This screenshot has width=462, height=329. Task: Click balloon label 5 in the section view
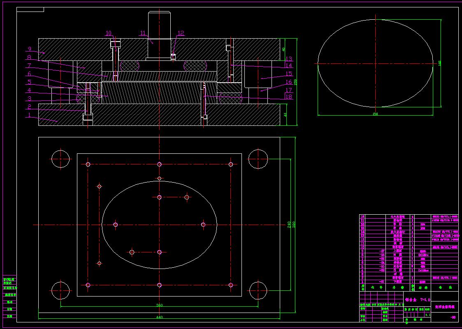click(29, 82)
